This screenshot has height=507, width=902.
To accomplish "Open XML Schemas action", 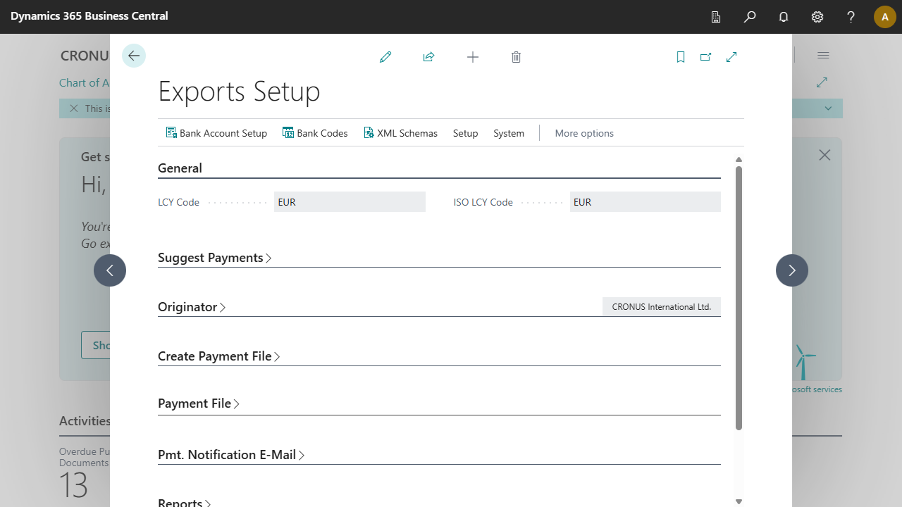I will coord(400,133).
